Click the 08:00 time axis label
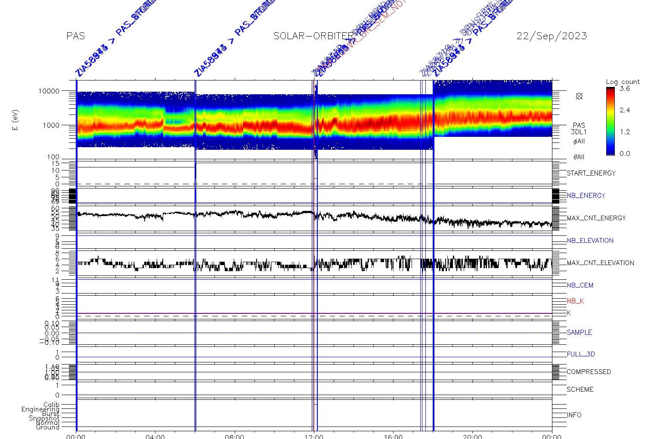 [x=235, y=436]
